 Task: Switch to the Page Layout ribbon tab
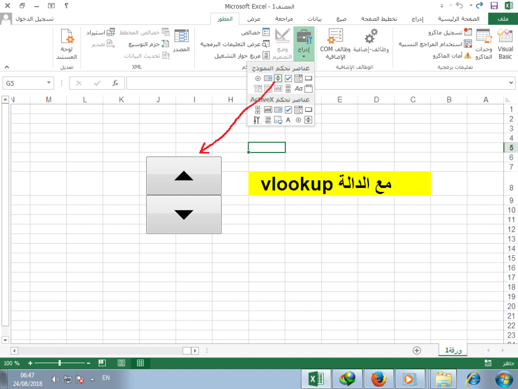(x=382, y=19)
